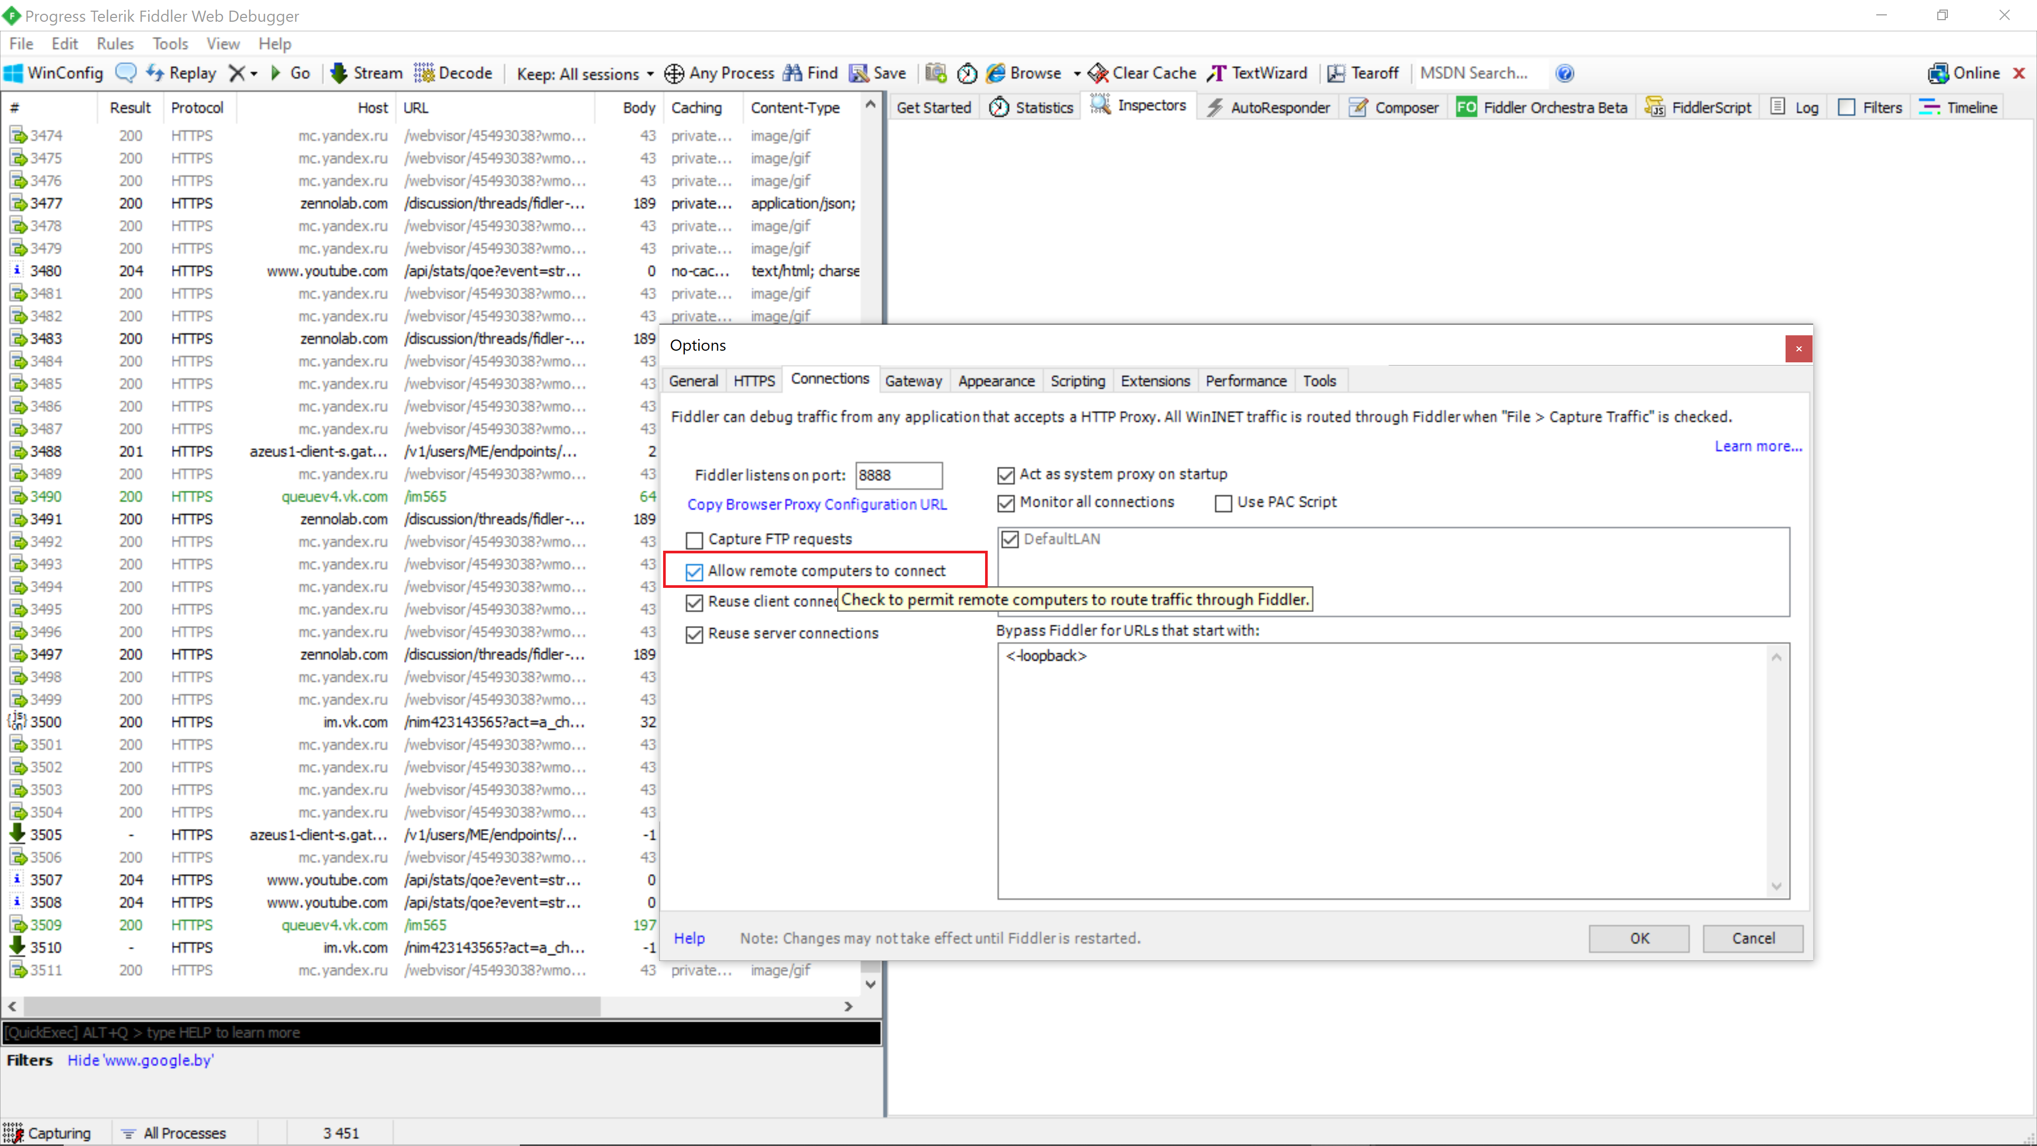Open WinConfig from the toolbar
Viewport: 2037px width, 1146px height.
54,73
